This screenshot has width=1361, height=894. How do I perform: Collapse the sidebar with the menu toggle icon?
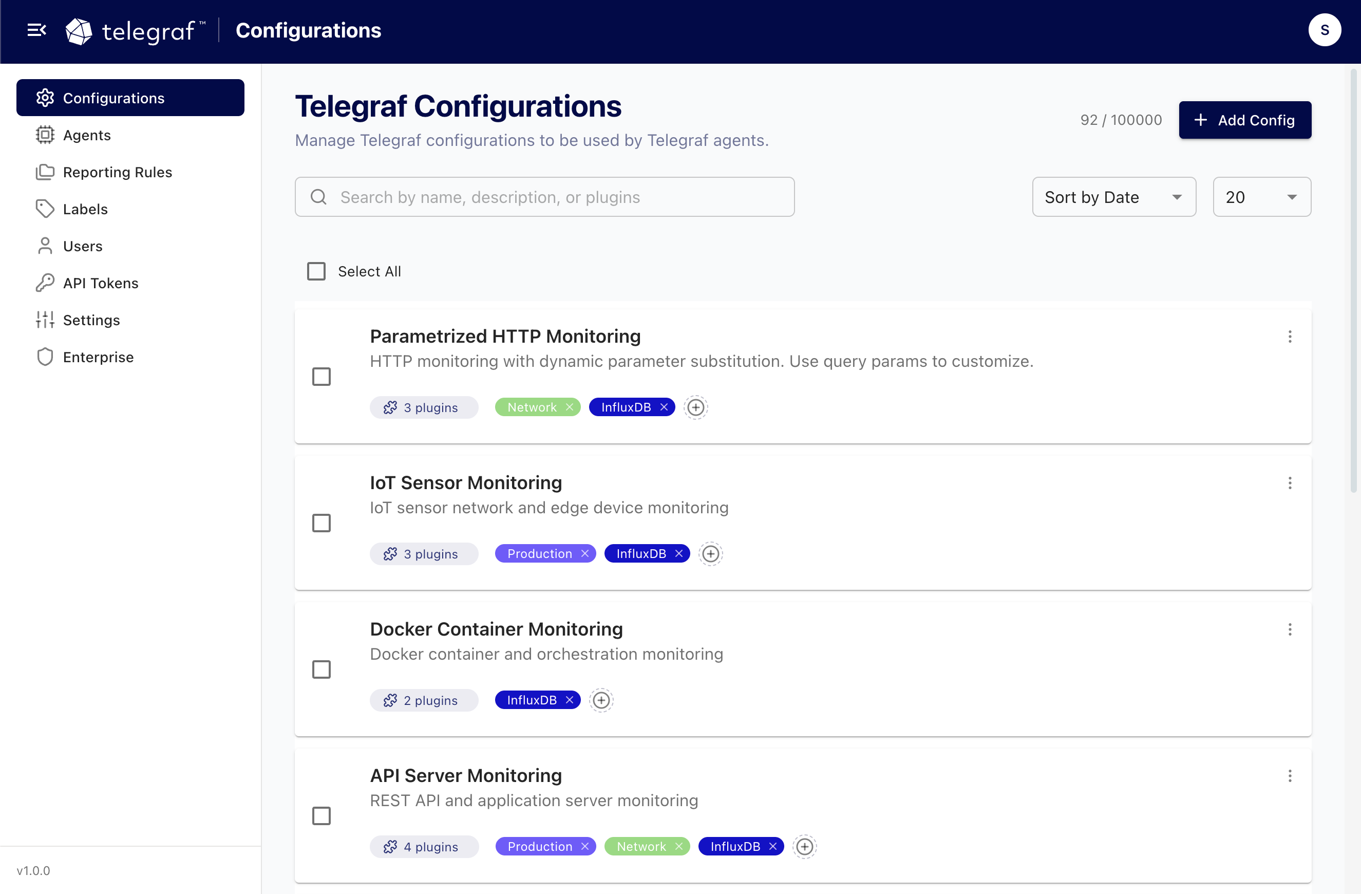click(36, 30)
